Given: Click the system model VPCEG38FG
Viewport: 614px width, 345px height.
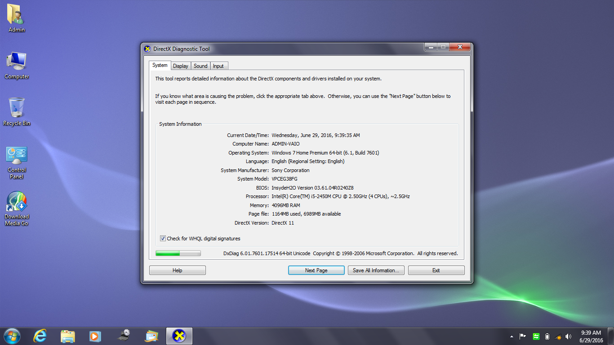Looking at the screenshot, I should (285, 179).
